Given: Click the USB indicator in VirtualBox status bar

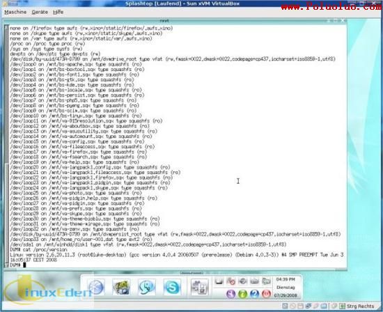Looking at the screenshot, I should click(316, 306).
